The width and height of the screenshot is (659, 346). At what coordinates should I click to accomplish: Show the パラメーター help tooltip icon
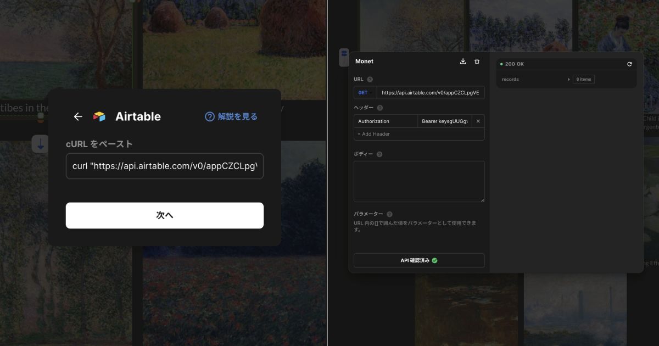click(x=389, y=214)
